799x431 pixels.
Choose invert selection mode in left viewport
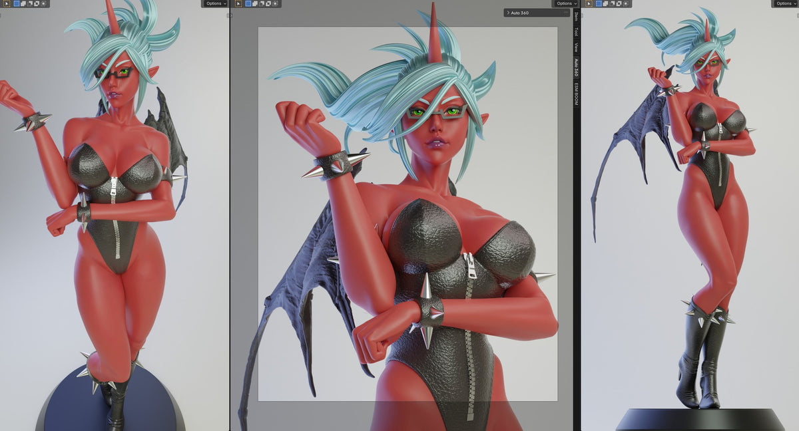[x=37, y=3]
